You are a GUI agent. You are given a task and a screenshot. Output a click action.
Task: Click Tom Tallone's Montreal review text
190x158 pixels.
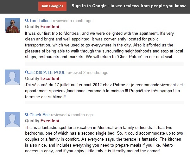(x=104, y=45)
